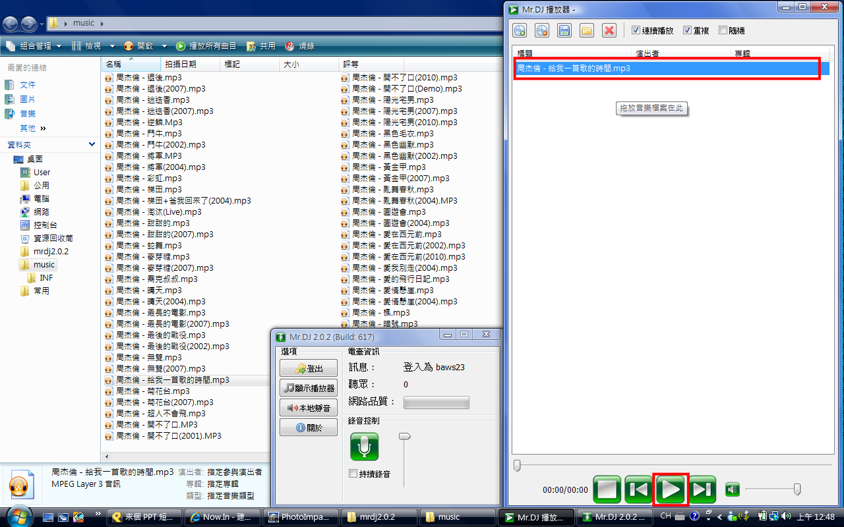Click the 登出 button in Mr.DJ
The height and width of the screenshot is (527, 844).
point(309,368)
